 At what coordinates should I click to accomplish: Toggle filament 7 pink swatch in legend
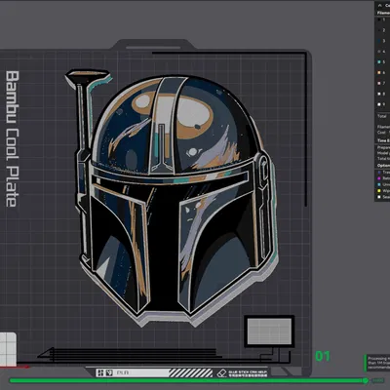(379, 83)
